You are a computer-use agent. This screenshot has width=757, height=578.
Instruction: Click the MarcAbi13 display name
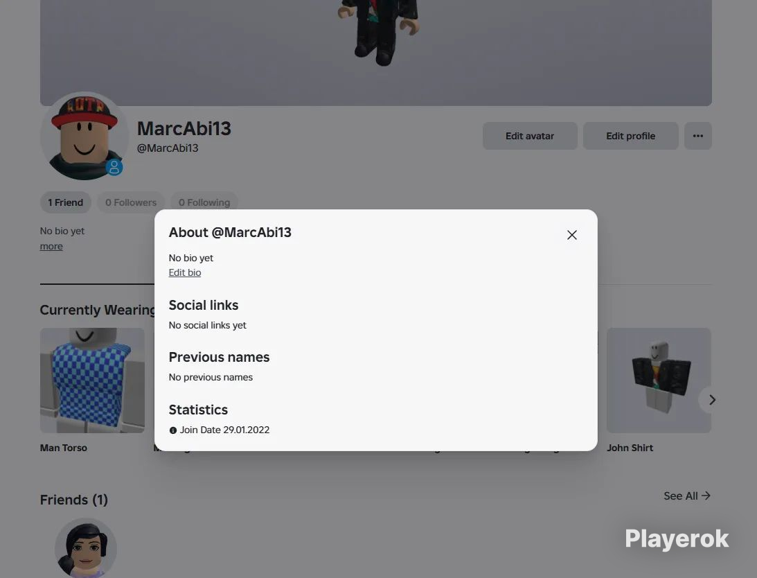click(x=184, y=128)
